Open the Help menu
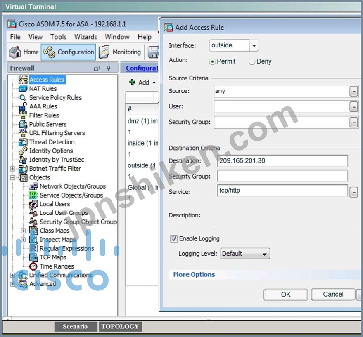The height and width of the screenshot is (337, 363). coord(145,37)
